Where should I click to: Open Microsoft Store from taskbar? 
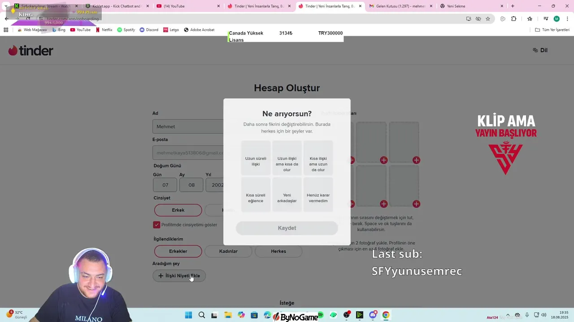254,315
